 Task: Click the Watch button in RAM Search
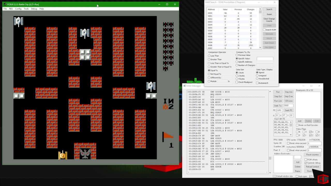coord(269,38)
